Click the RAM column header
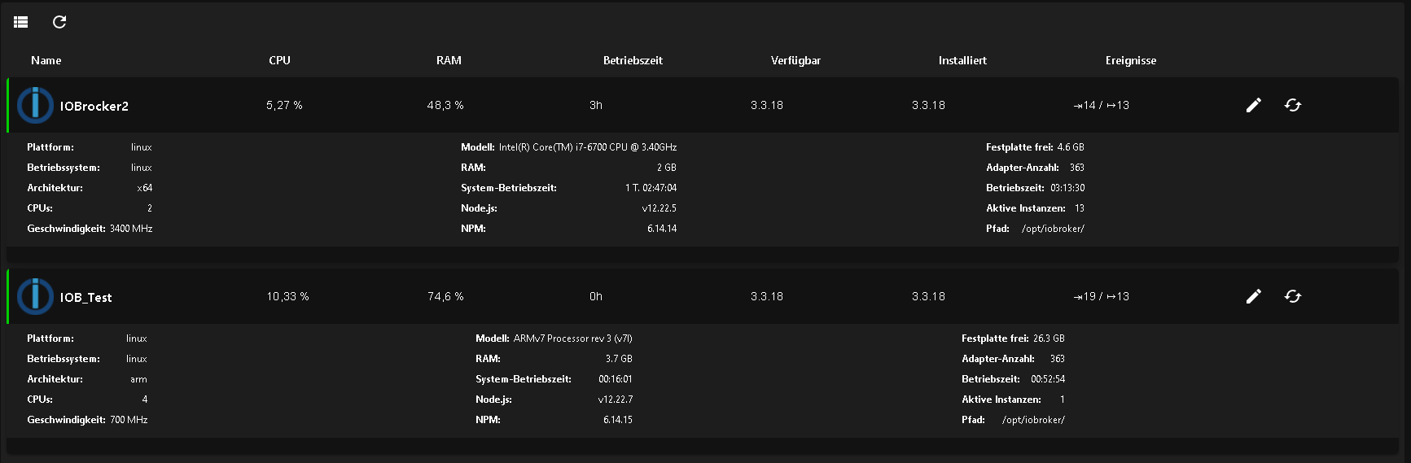Screen dimensions: 1411x463 click(x=449, y=60)
